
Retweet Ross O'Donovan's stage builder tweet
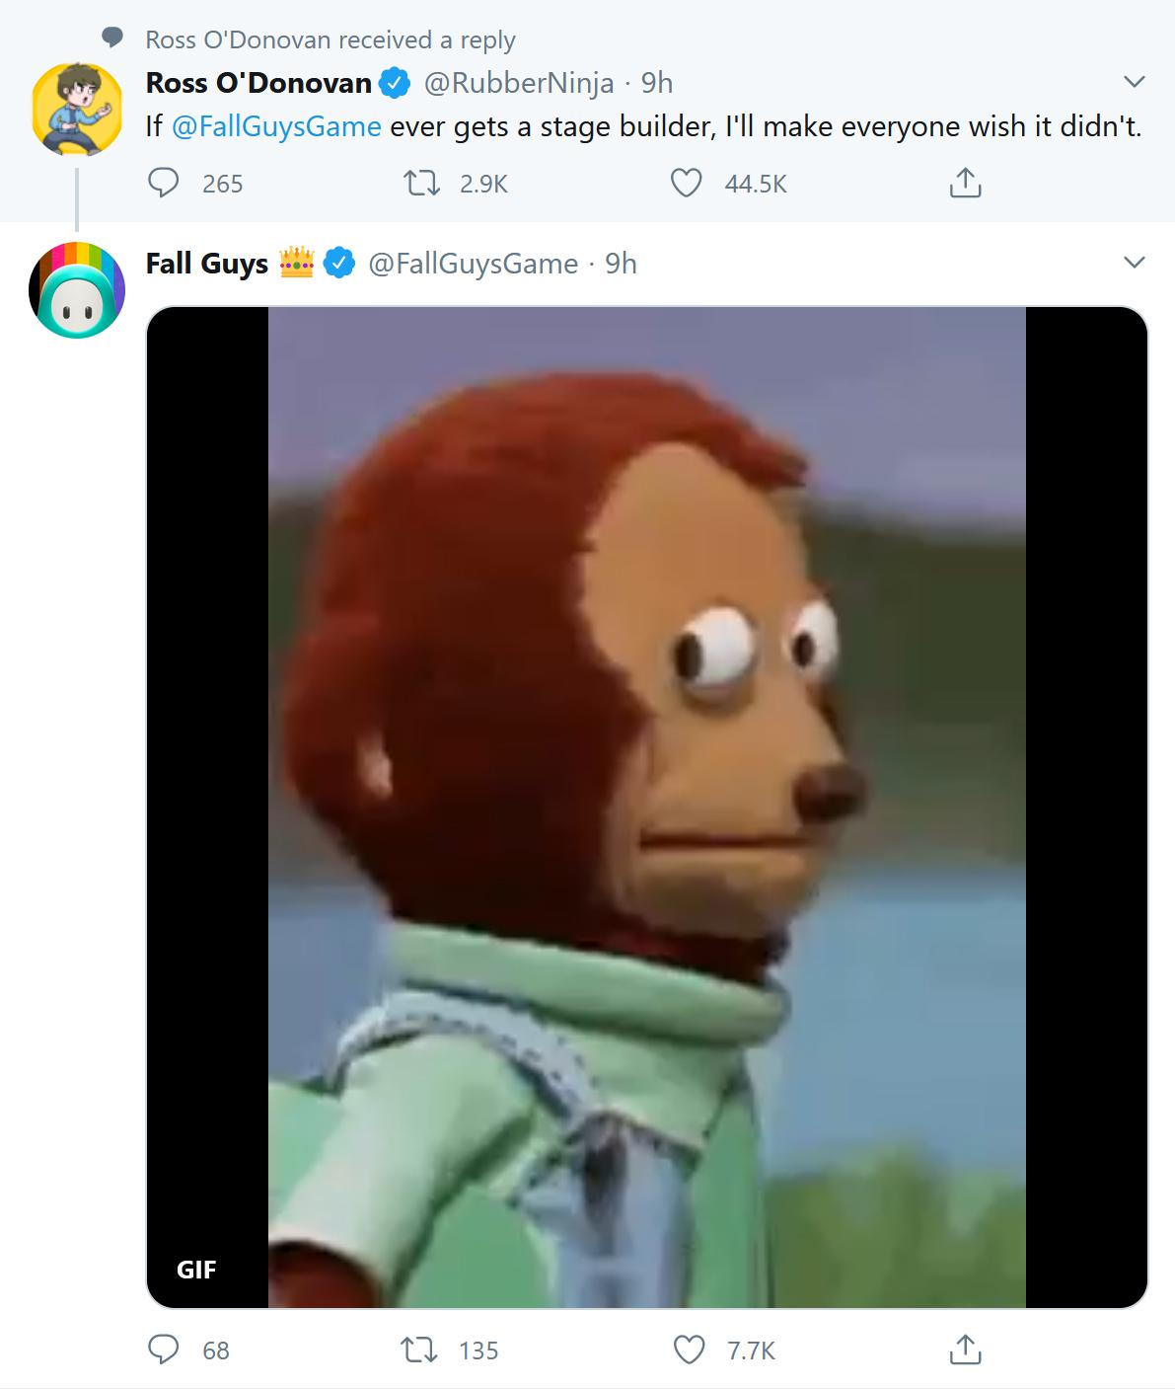pyautogui.click(x=424, y=184)
